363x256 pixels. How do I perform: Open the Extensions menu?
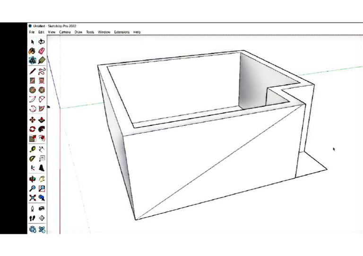[122, 32]
